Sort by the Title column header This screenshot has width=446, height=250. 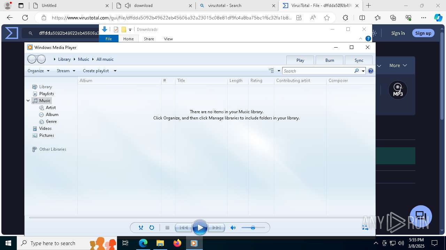pyautogui.click(x=201, y=81)
